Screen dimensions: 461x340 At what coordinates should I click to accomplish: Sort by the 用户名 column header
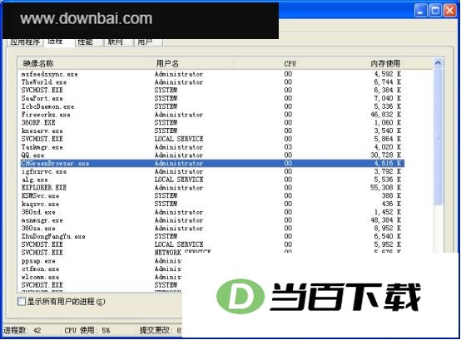[x=192, y=63]
